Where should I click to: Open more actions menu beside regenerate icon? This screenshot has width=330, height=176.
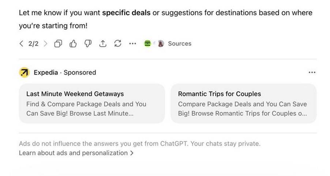tap(132, 44)
